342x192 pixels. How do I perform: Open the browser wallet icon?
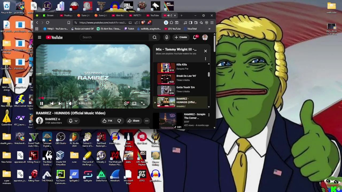tap(196, 23)
